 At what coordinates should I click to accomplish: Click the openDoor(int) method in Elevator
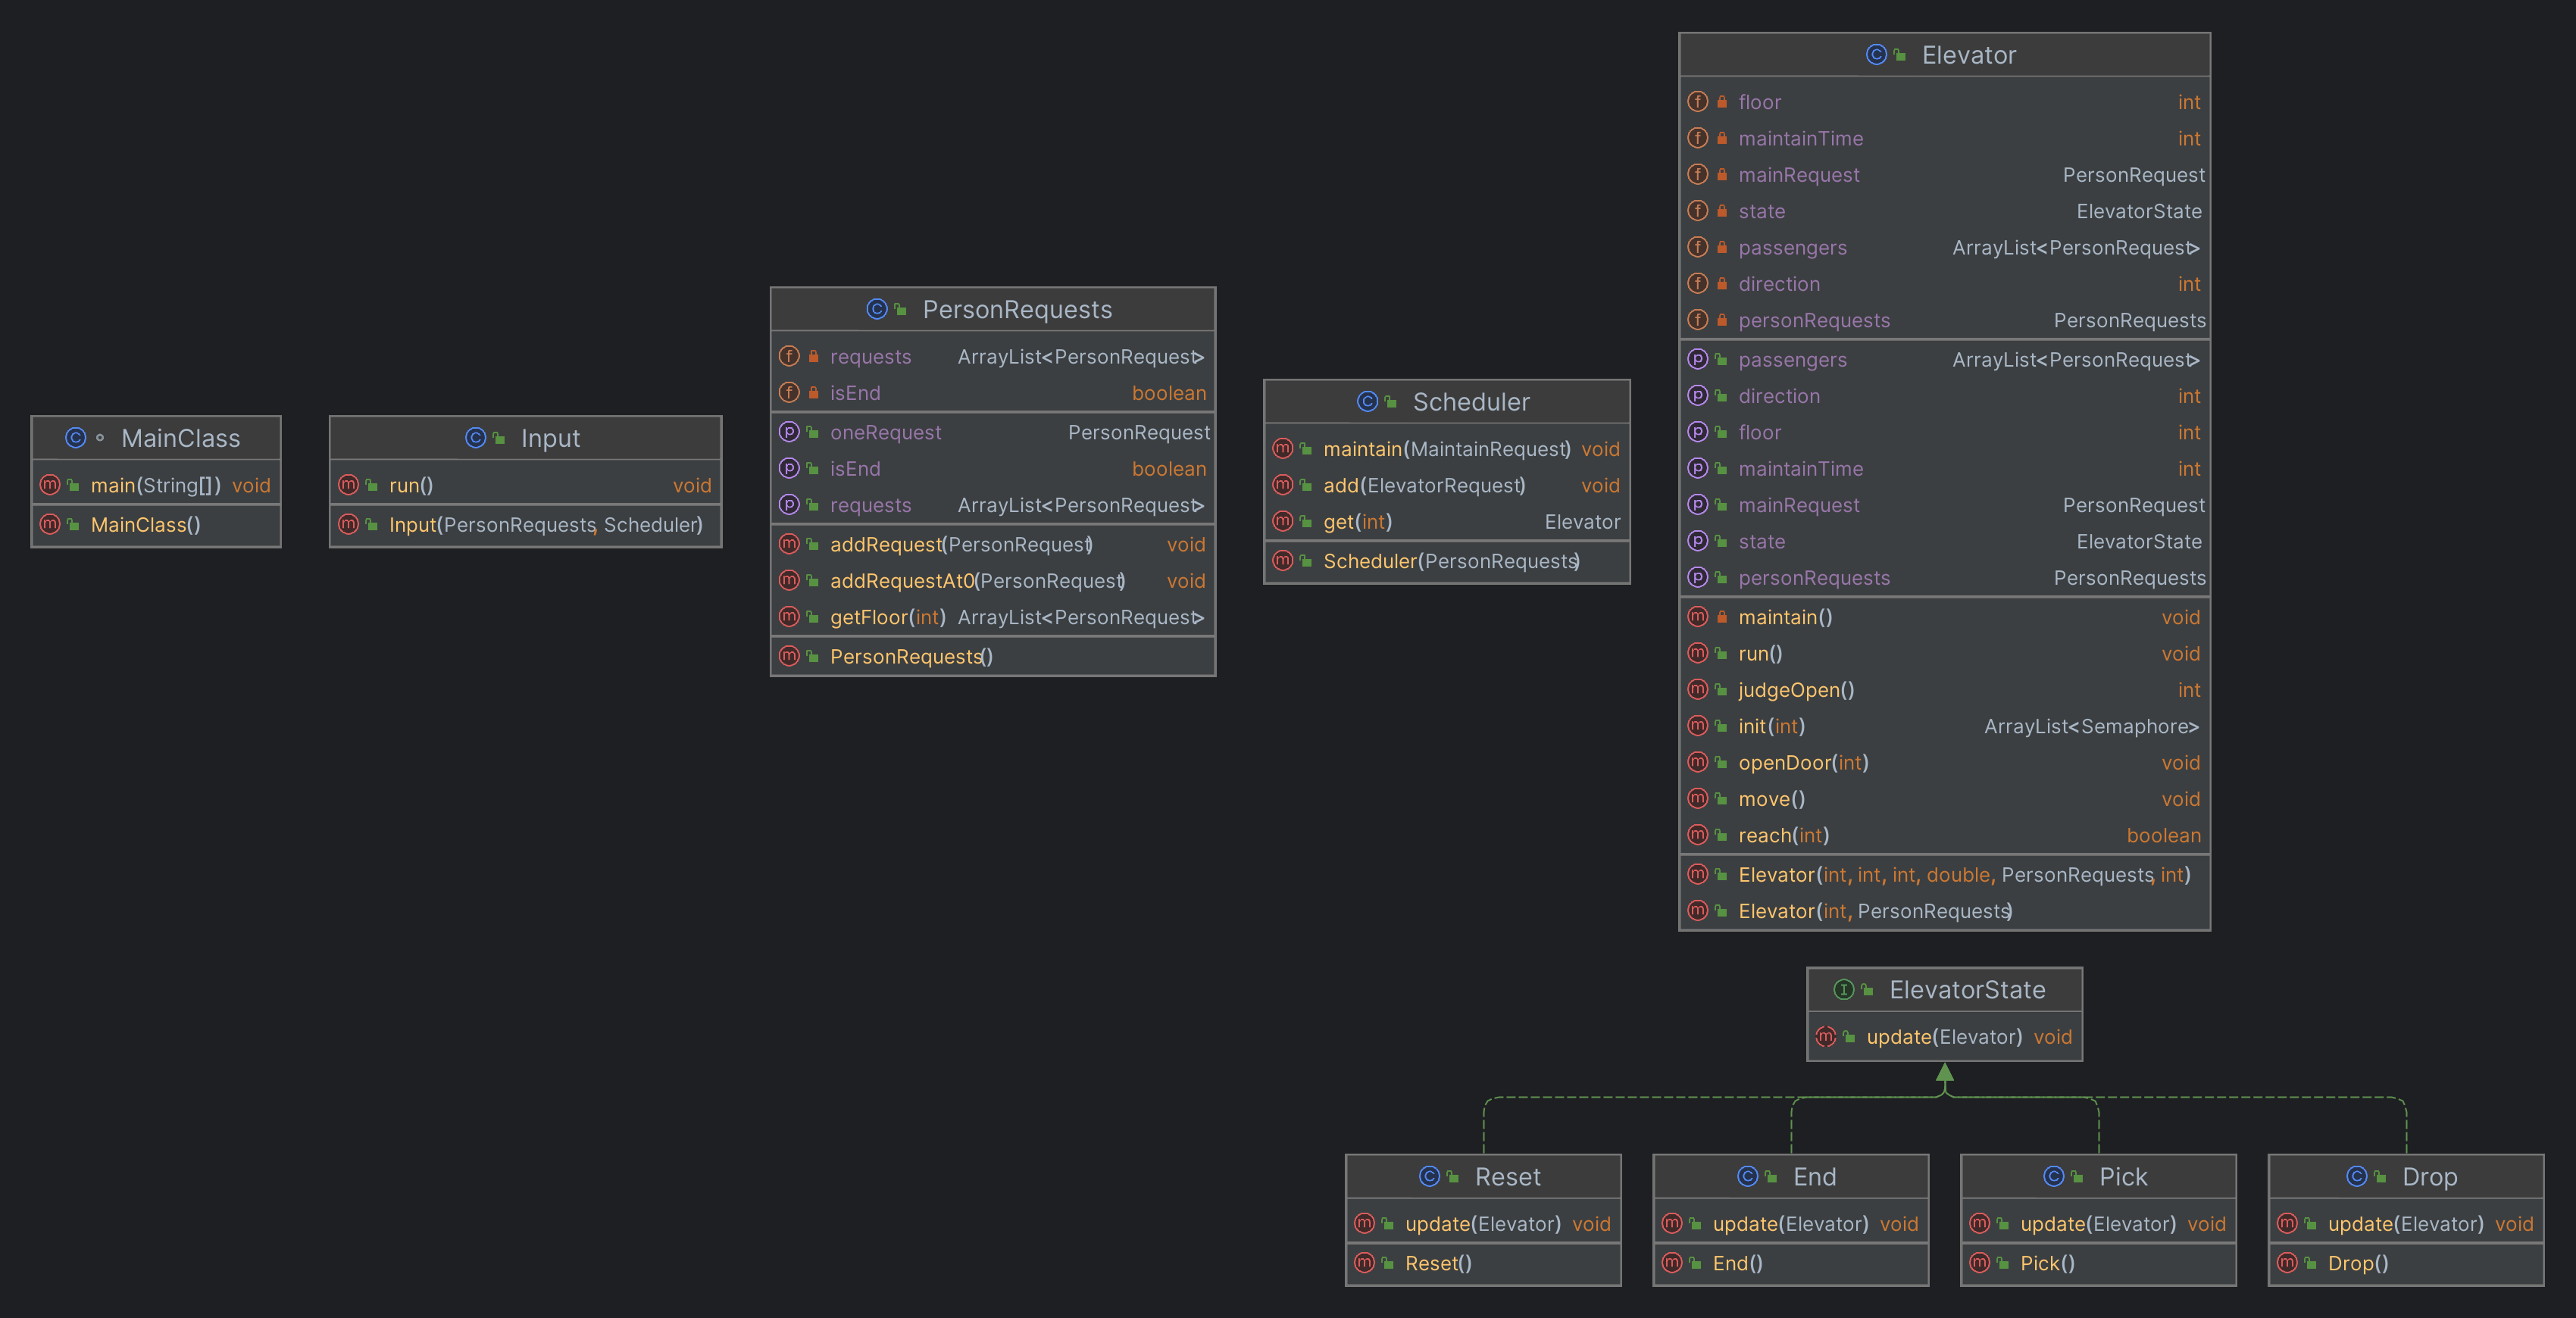coord(1802,762)
